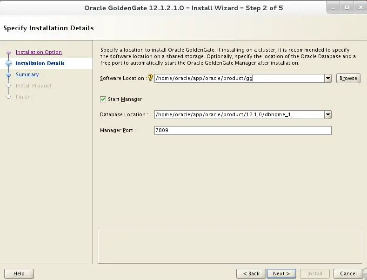Jump to the Summary step
This screenshot has height=280, width=367.
[x=27, y=74]
